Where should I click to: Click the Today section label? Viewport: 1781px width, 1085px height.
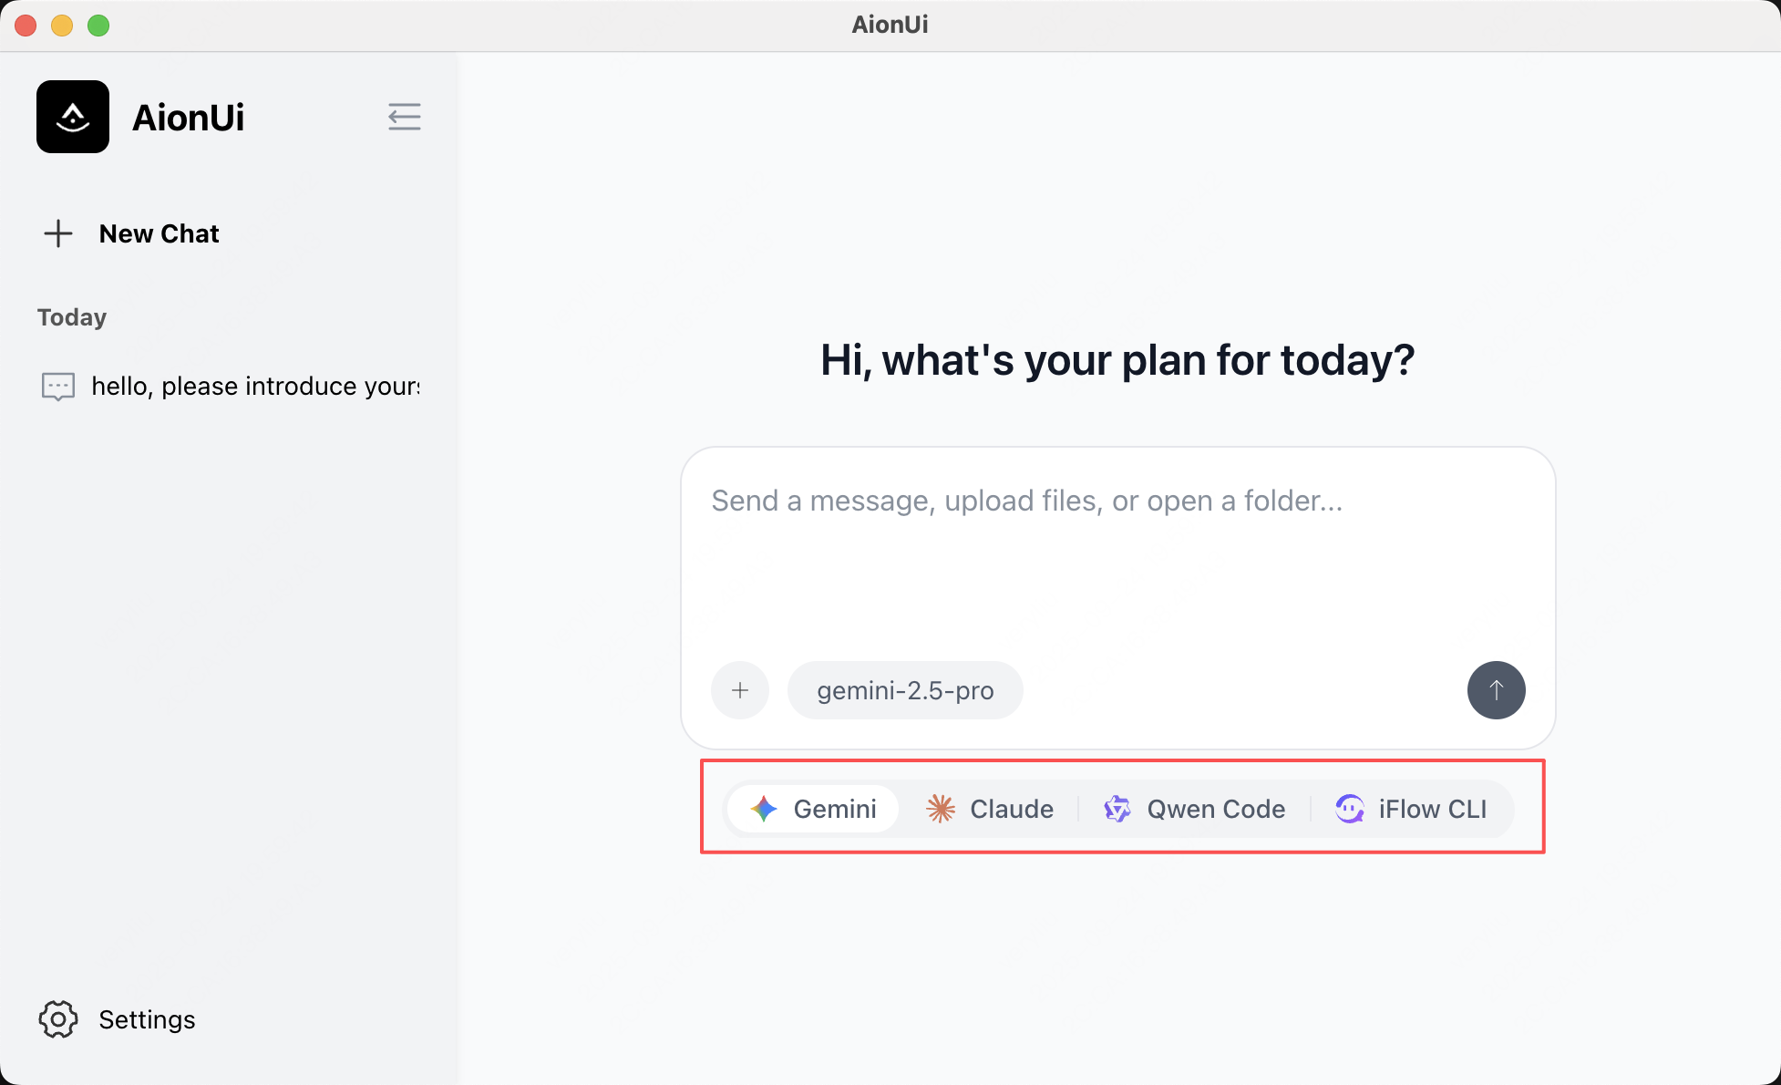[x=72, y=317]
